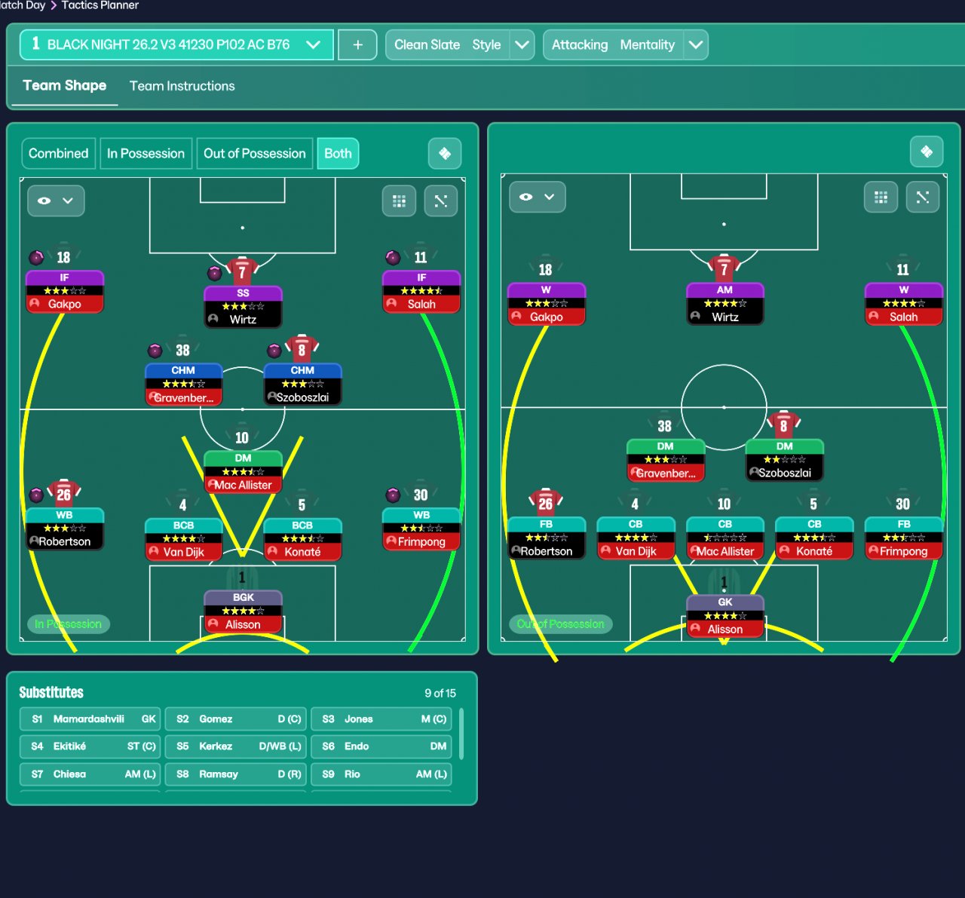Select substitute S9 Rio

tap(381, 774)
